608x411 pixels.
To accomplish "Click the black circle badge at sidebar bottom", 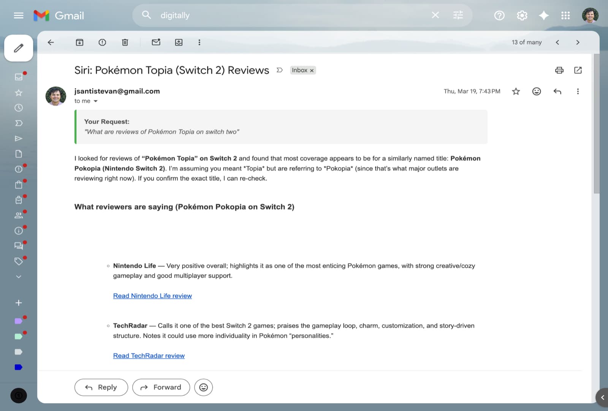I will point(19,396).
